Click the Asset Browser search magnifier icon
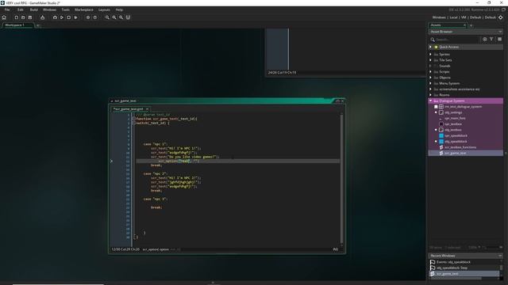The height and width of the screenshot is (285, 508). tap(433, 40)
